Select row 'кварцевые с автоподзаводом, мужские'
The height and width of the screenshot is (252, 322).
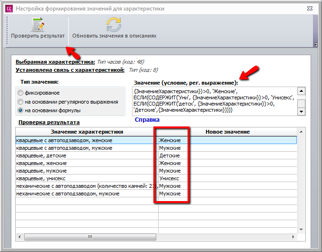(156, 148)
